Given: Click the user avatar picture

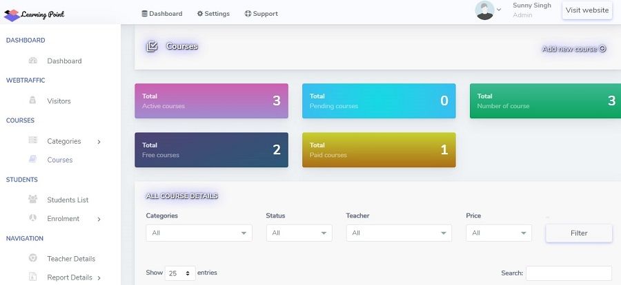Looking at the screenshot, I should [485, 10].
